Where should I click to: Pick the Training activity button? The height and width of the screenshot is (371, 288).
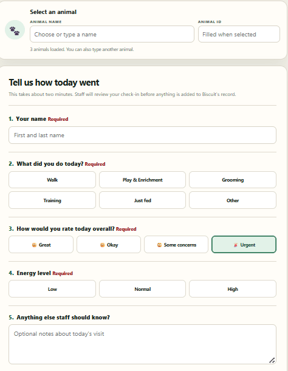[x=52, y=200]
